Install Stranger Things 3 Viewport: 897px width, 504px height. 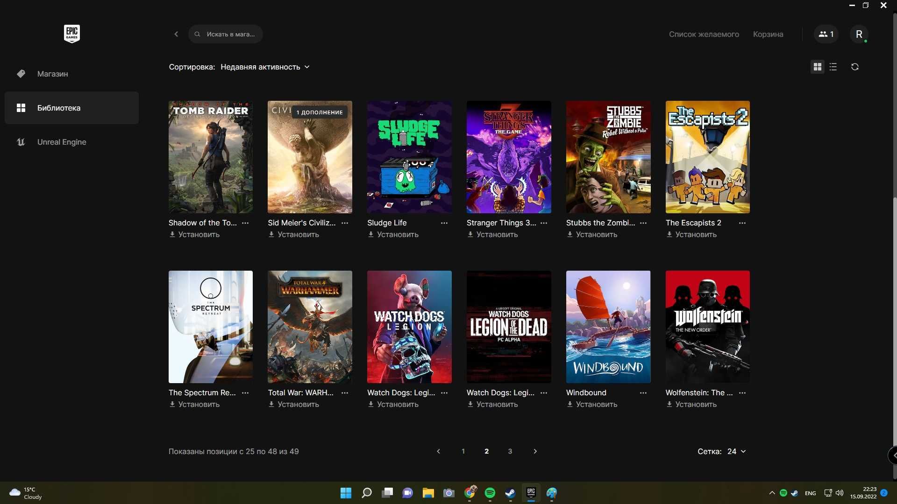click(x=492, y=234)
